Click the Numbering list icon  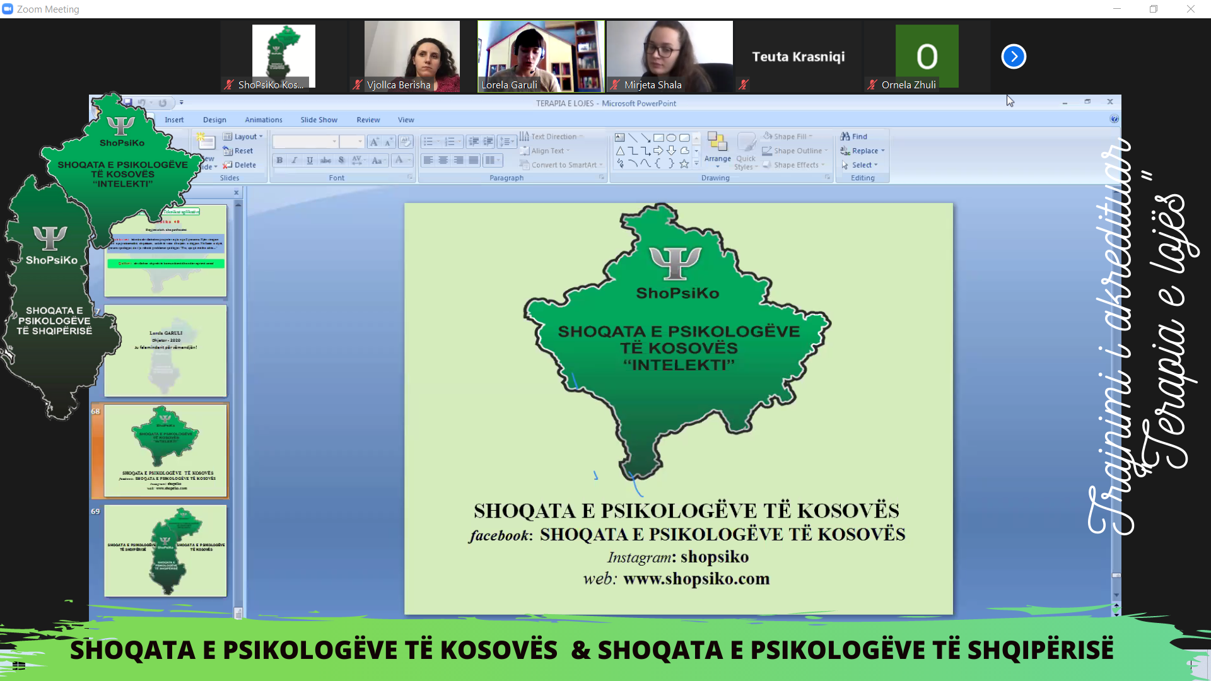tap(453, 142)
